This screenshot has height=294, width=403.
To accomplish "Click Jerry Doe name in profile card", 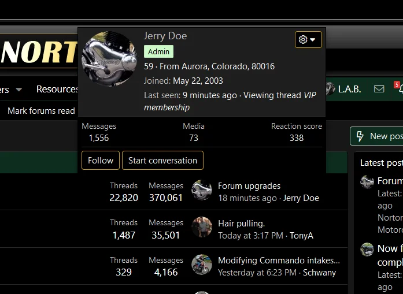I will click(x=165, y=36).
